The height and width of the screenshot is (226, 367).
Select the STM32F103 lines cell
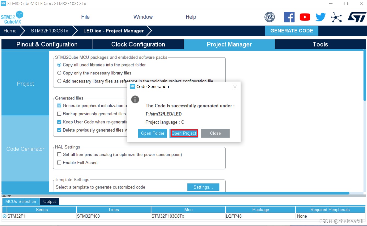pos(114,216)
